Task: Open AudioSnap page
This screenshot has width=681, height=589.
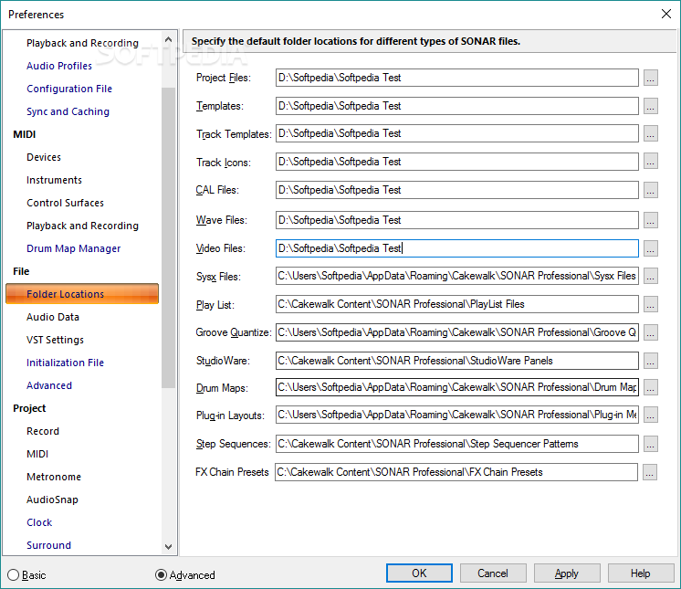Action: tap(52, 500)
